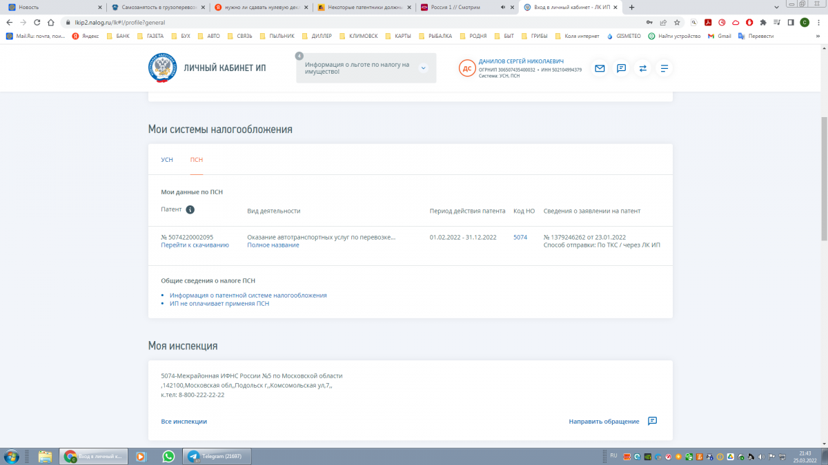The width and height of the screenshot is (828, 465).
Task: Open the tab search chevron in Chrome
Action: (x=776, y=7)
